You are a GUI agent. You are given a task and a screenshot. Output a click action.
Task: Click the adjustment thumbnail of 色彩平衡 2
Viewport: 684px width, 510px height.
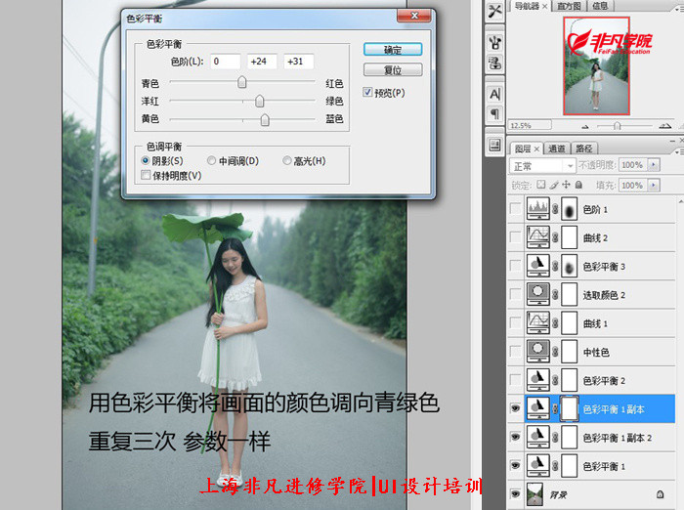(x=537, y=379)
